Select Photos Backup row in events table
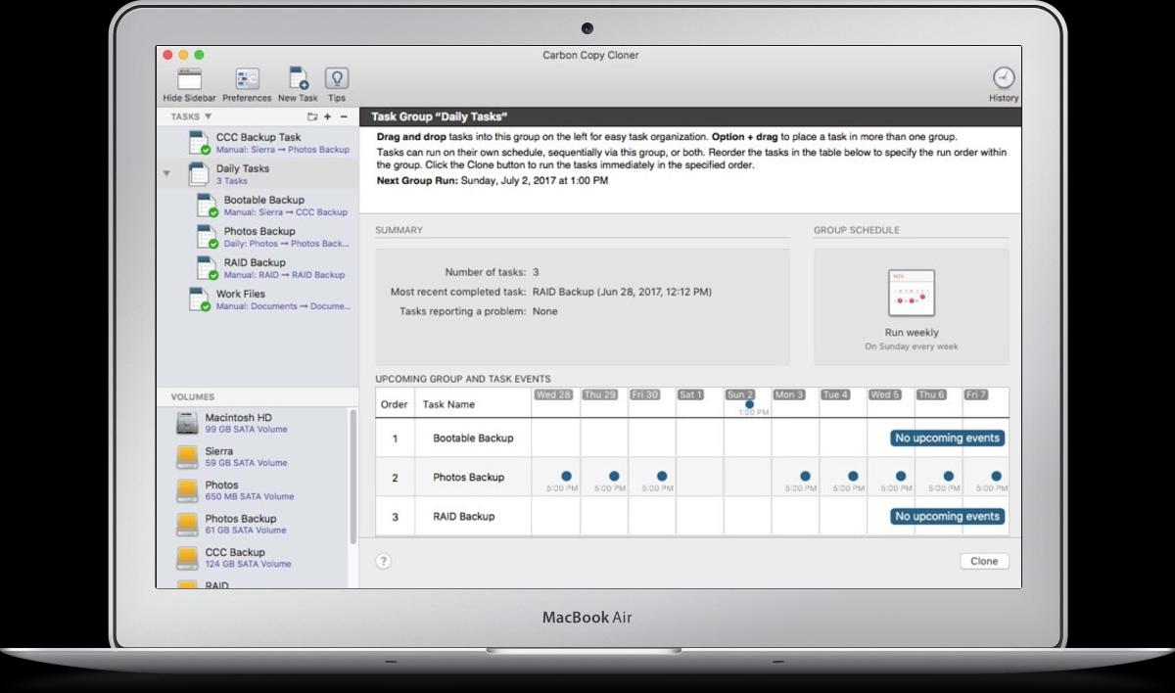Image resolution: width=1175 pixels, height=693 pixels. click(x=691, y=477)
